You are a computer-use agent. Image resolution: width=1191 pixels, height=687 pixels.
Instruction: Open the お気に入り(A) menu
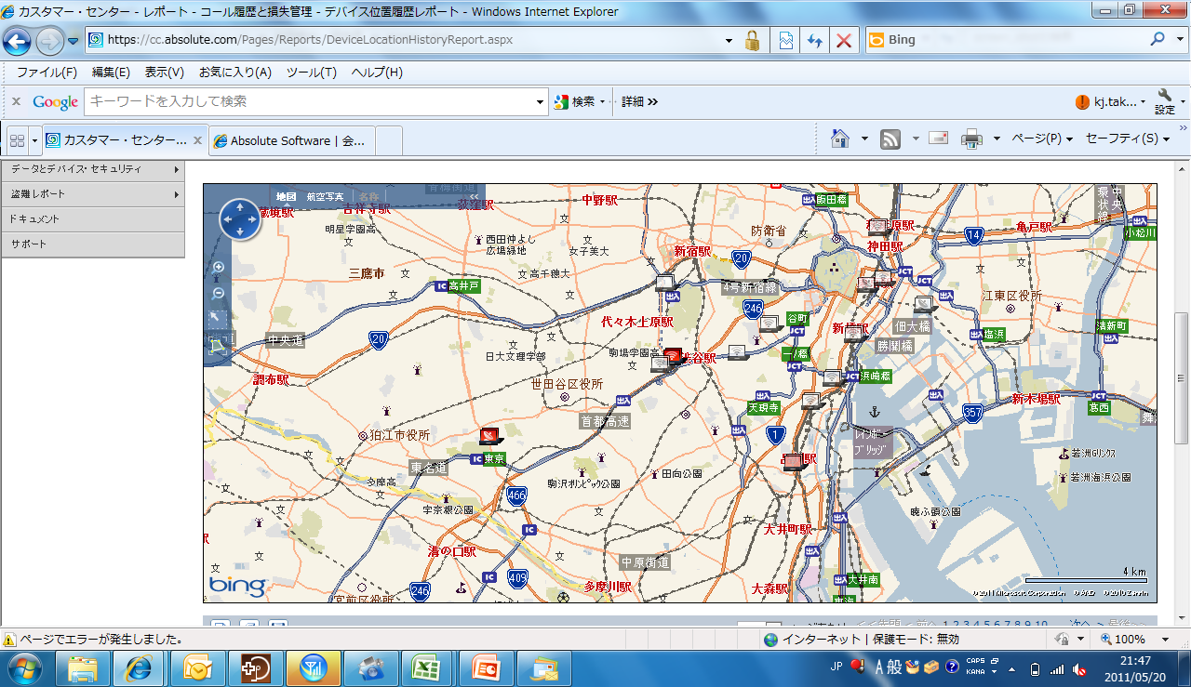coord(234,73)
